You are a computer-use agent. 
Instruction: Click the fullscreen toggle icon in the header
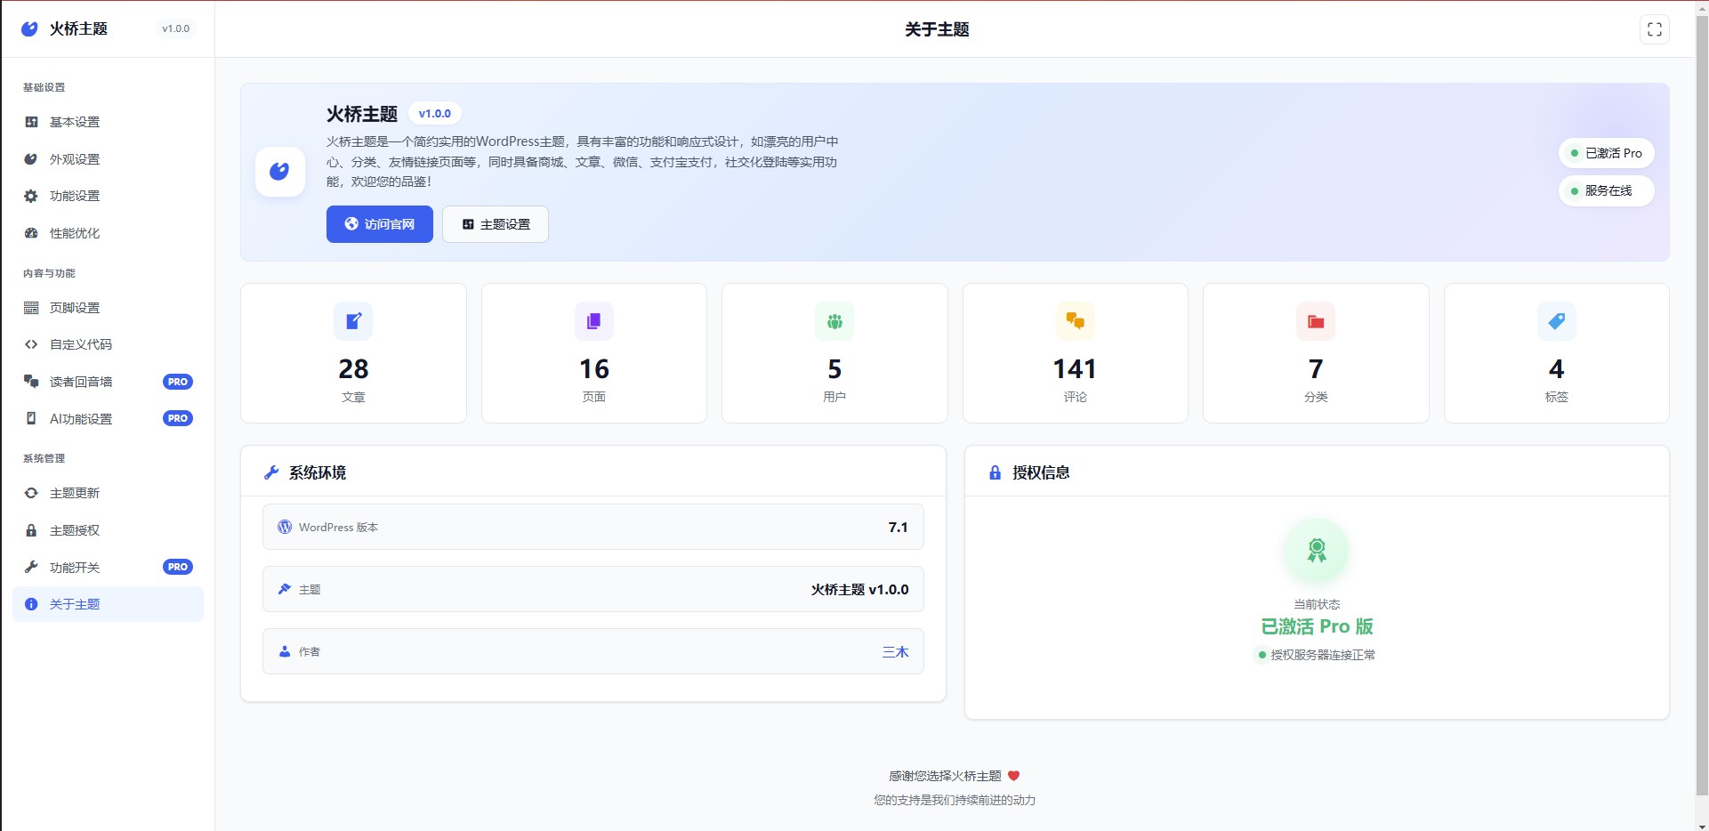(x=1654, y=29)
